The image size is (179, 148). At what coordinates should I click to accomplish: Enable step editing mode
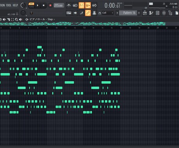[81, 13]
